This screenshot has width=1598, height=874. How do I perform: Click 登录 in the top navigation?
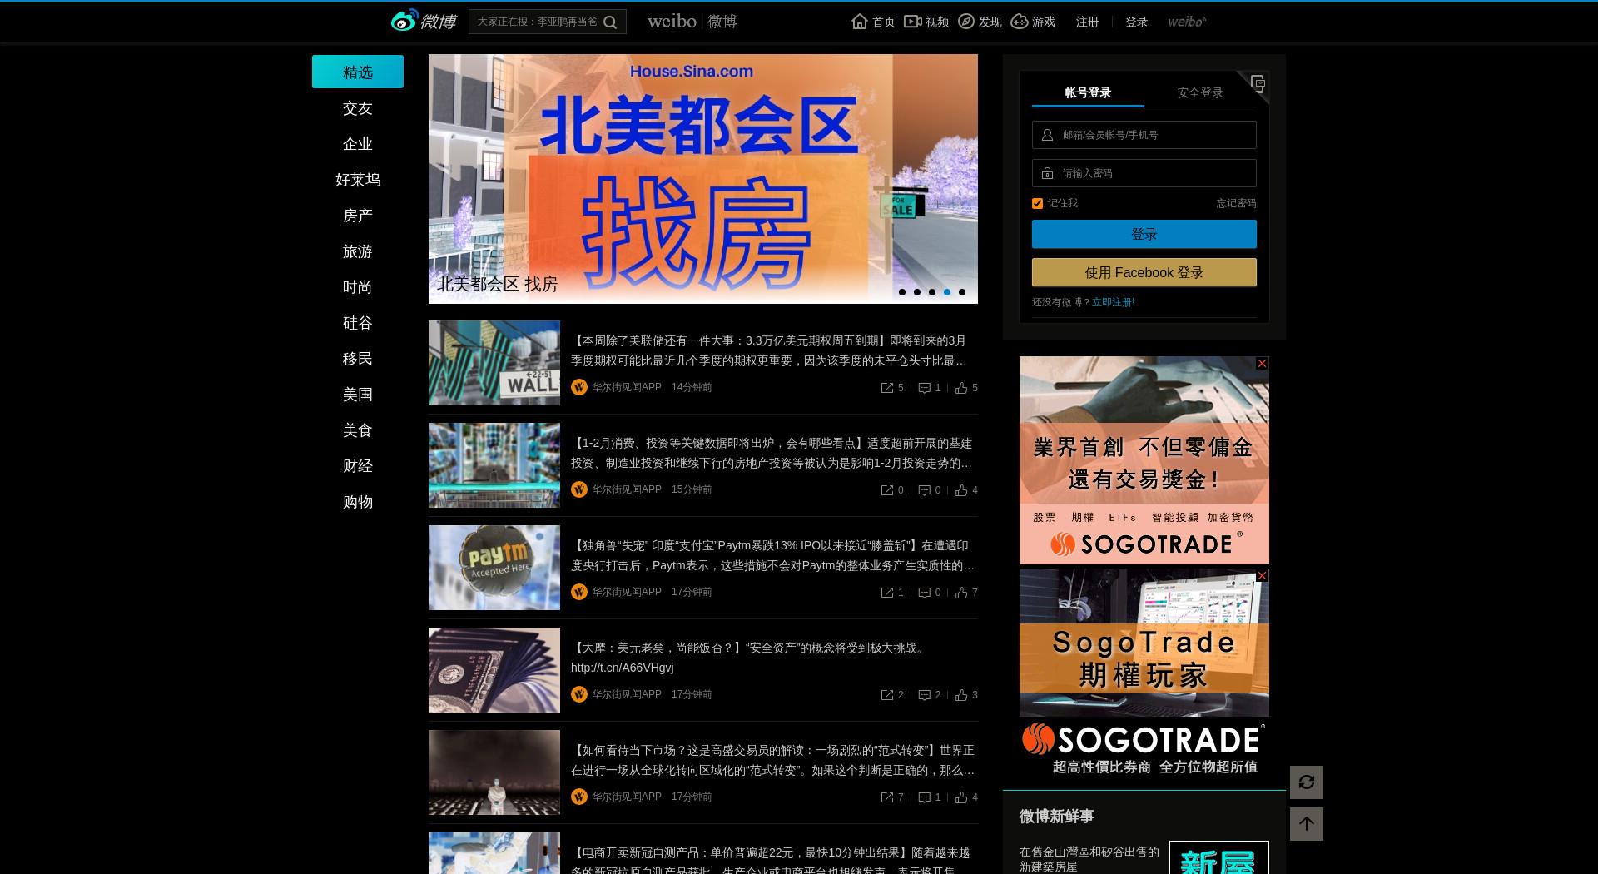coord(1136,22)
